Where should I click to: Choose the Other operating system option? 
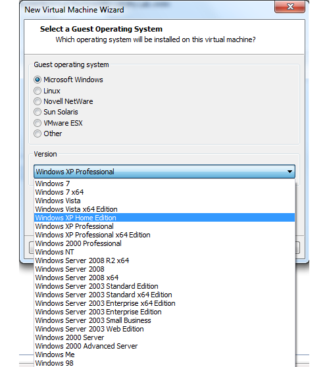click(38, 134)
